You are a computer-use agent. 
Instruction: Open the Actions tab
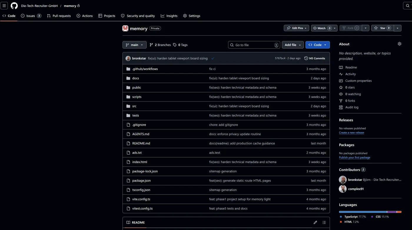(x=87, y=16)
